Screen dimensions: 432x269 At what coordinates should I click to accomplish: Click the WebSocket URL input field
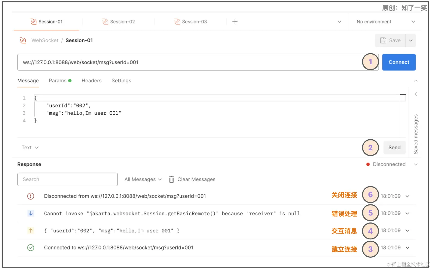pyautogui.click(x=198, y=62)
